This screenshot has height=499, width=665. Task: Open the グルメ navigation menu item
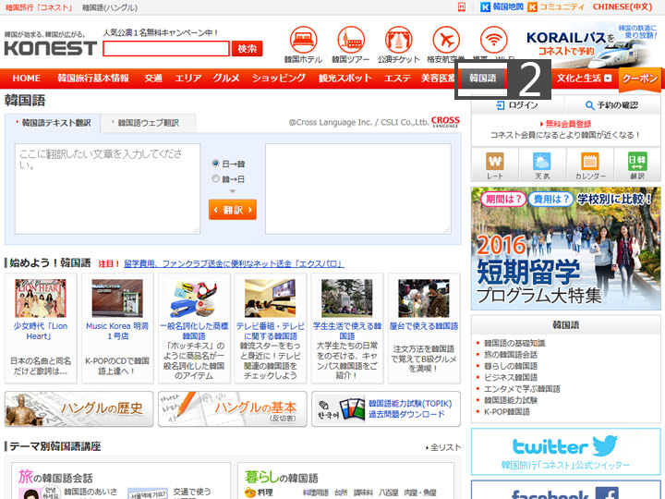tap(226, 79)
